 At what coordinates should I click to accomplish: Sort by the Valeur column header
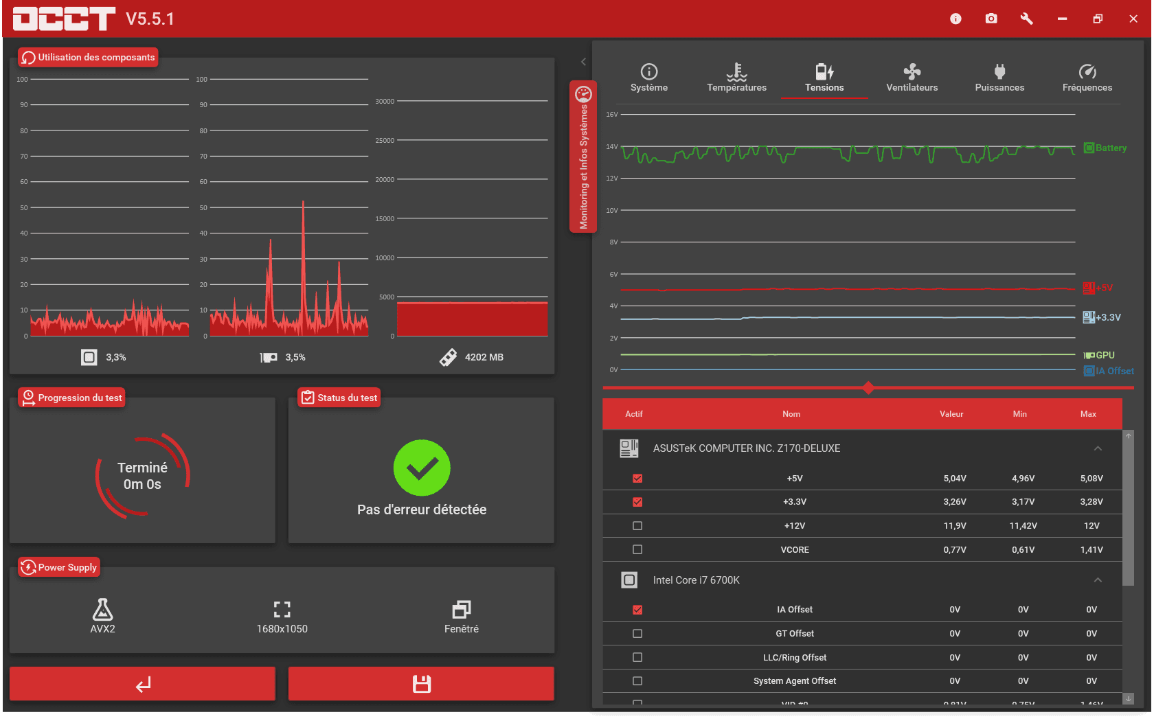click(951, 414)
